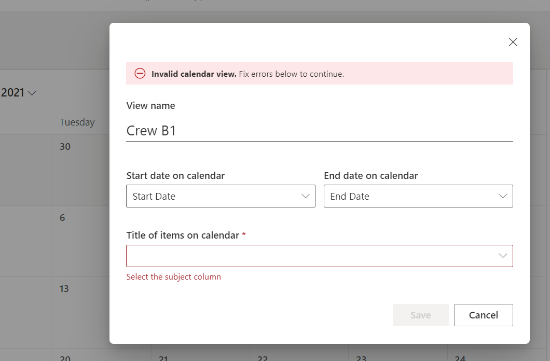Viewport: 550px width, 361px height.
Task: Open the End date on calendar dropdown
Action: click(x=418, y=196)
